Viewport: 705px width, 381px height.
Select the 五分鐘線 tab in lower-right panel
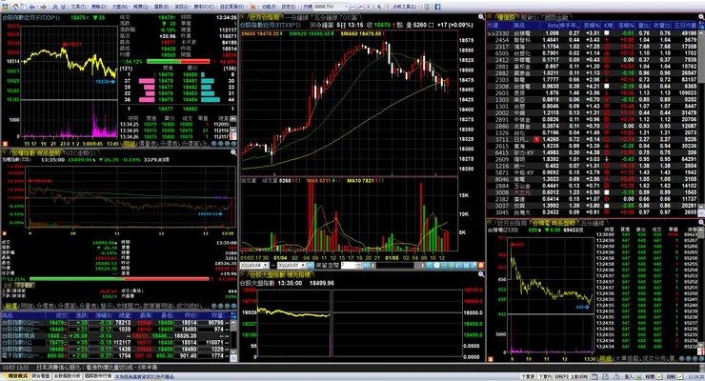click(x=593, y=223)
